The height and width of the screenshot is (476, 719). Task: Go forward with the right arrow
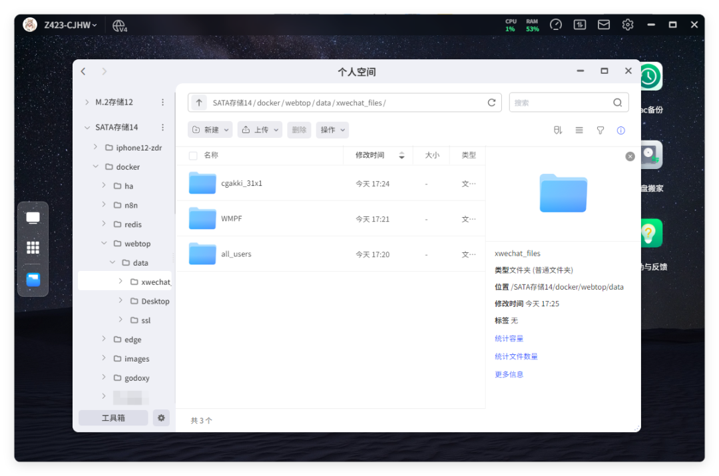pos(104,71)
